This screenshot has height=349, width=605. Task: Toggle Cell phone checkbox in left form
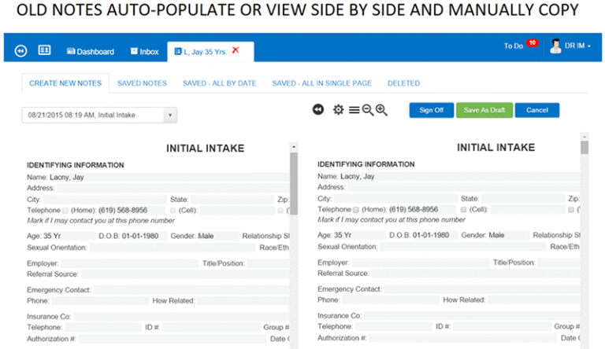click(173, 211)
